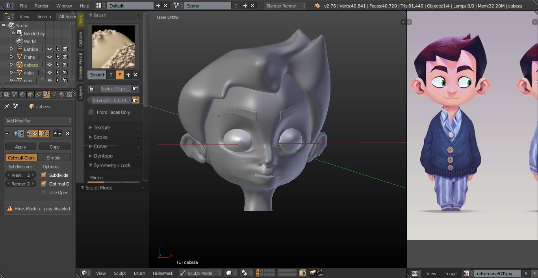The image size is (538, 278).
Task: Open the 3D view editor type icon
Action: [85, 273]
